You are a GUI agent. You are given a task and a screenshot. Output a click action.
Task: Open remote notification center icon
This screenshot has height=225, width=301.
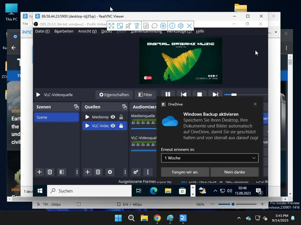coord(259,191)
